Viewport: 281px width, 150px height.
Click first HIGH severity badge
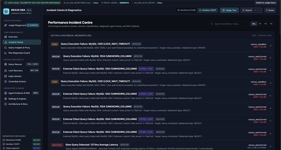point(55,44)
